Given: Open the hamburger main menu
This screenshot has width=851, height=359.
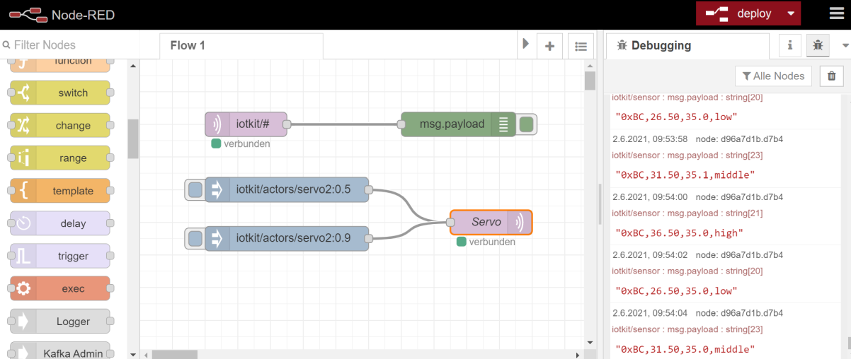Looking at the screenshot, I should pyautogui.click(x=836, y=14).
